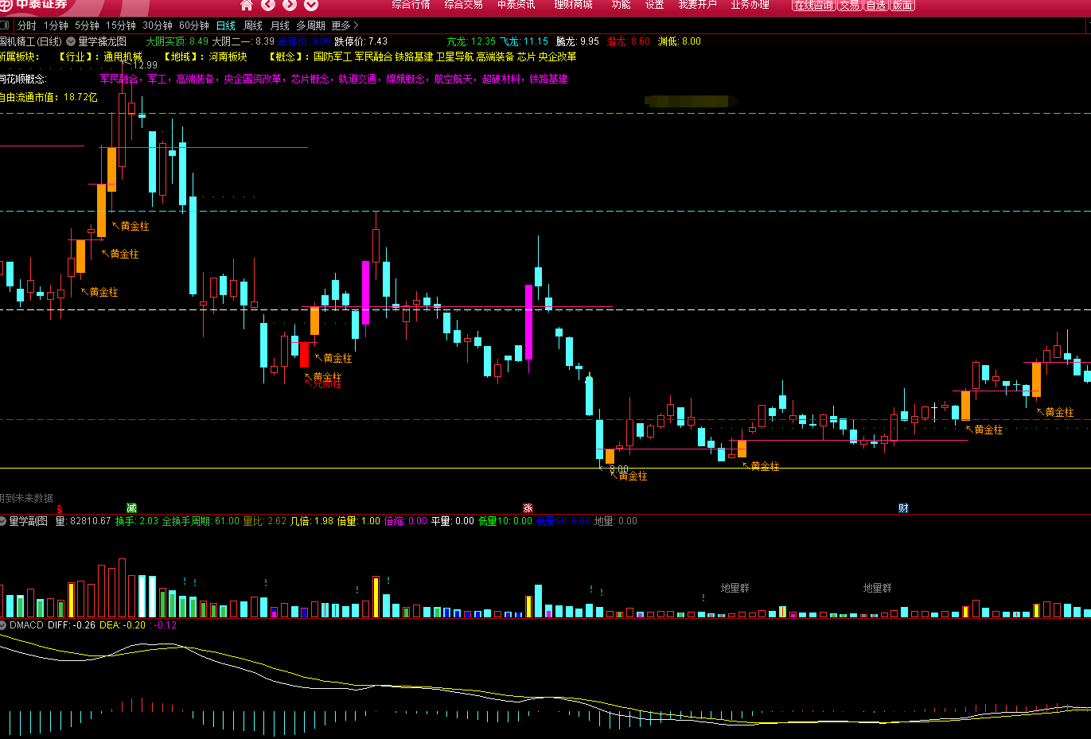Image resolution: width=1091 pixels, height=739 pixels.
Task: Click the 版面 button
Action: [902, 5]
